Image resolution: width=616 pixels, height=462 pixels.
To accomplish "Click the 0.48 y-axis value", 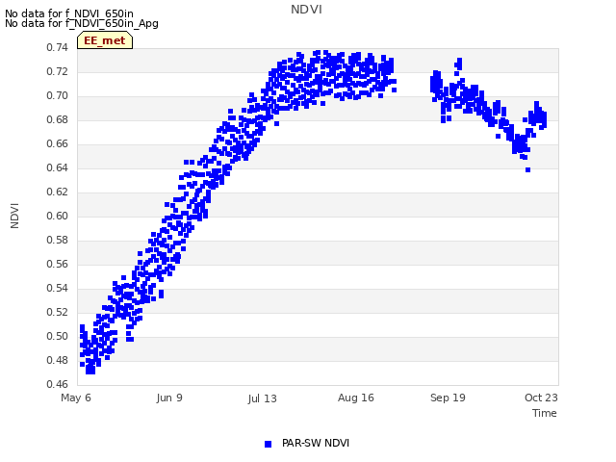I will pos(58,360).
